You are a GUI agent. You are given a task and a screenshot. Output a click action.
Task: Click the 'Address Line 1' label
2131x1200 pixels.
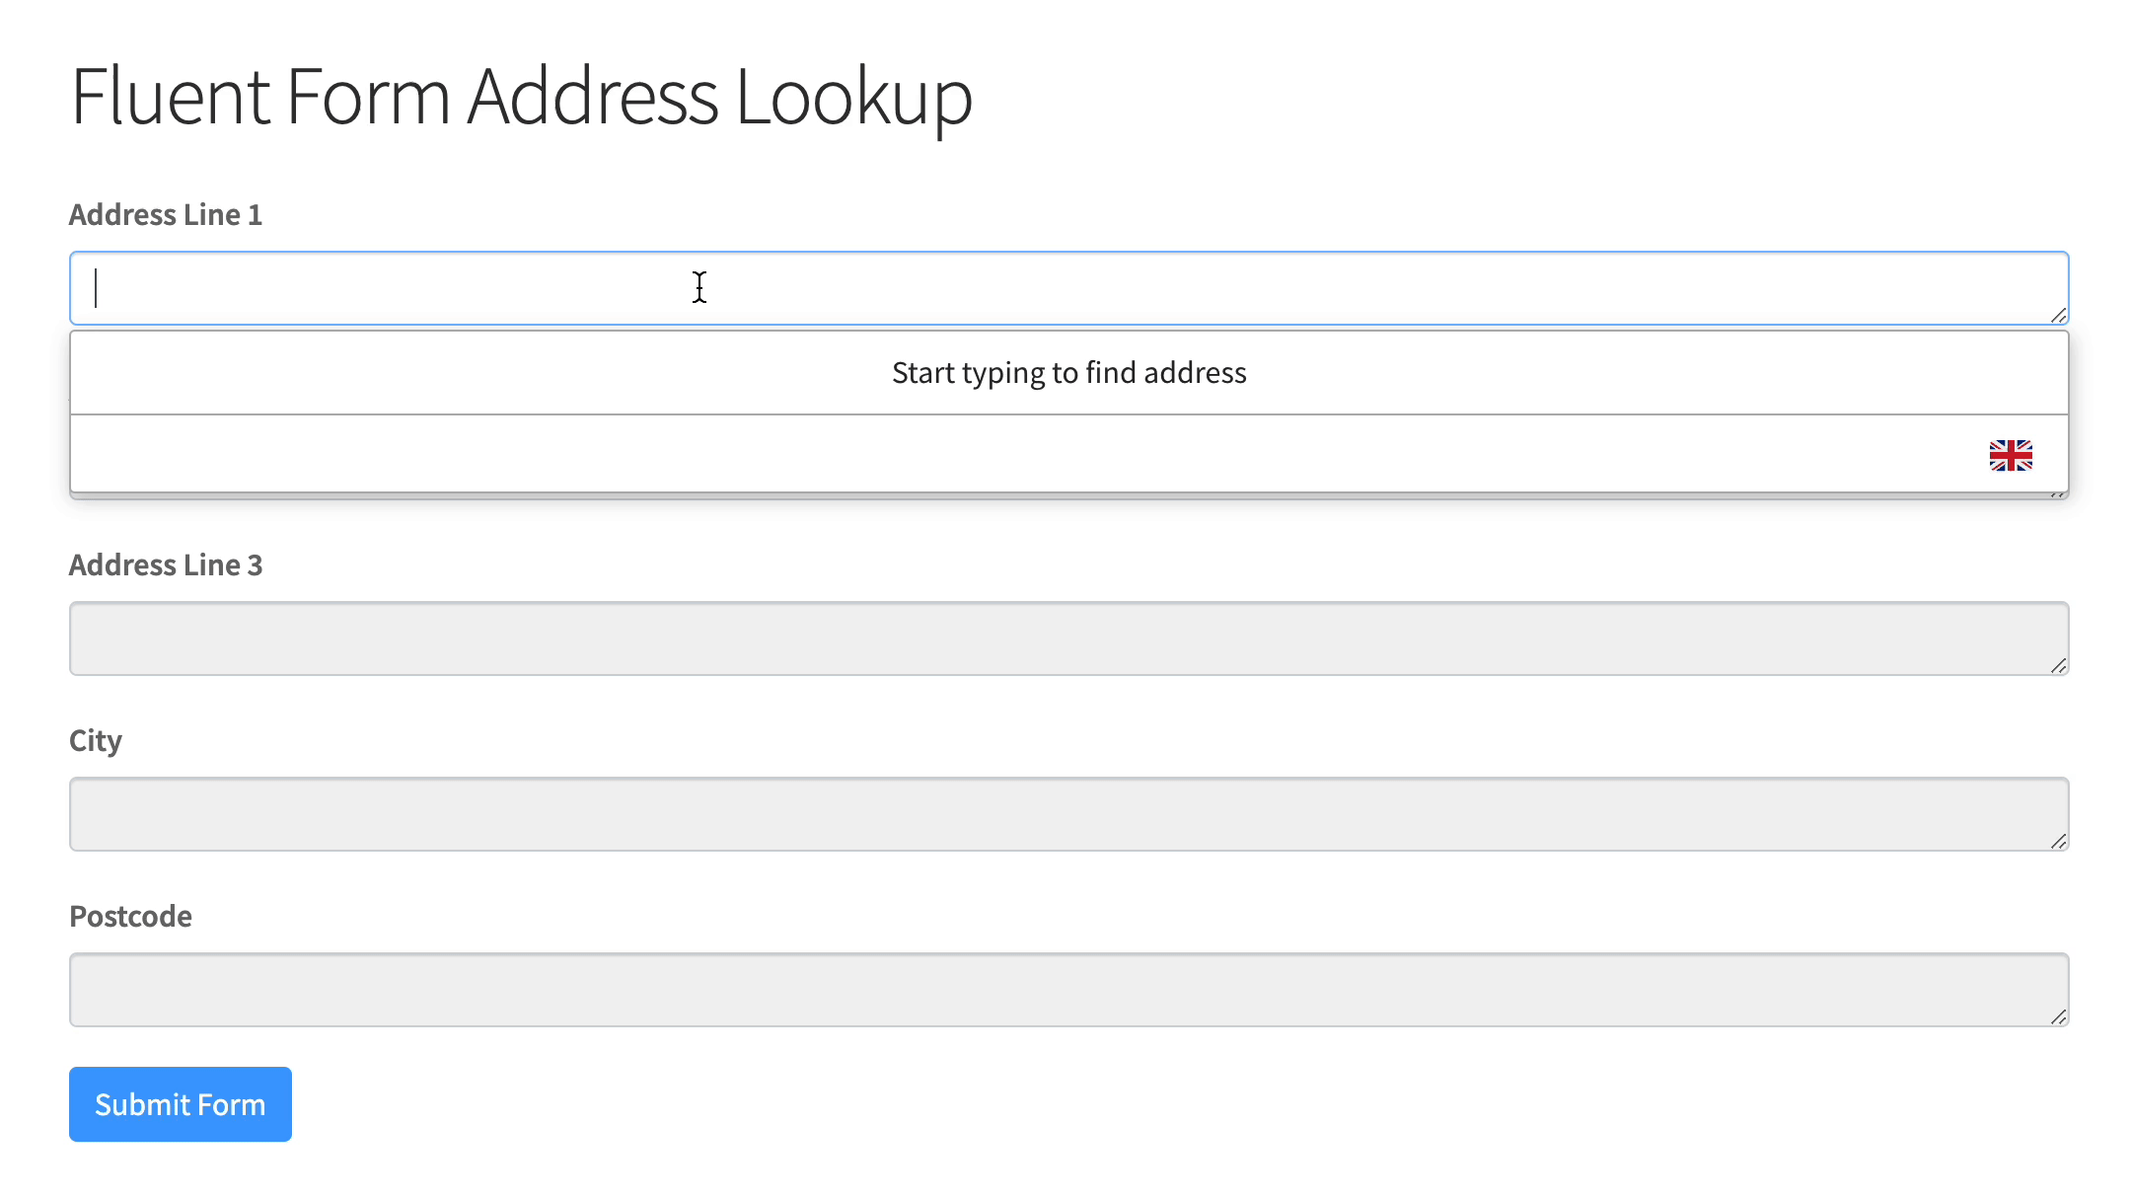point(166,214)
